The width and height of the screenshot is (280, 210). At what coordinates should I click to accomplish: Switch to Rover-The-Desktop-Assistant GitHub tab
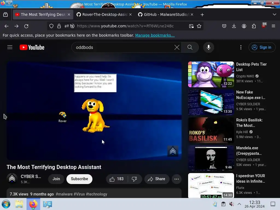104,14
